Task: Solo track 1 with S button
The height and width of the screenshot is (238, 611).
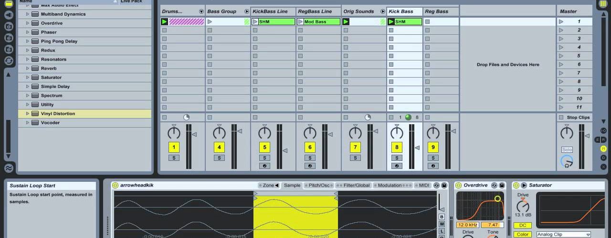Action: click(x=174, y=158)
